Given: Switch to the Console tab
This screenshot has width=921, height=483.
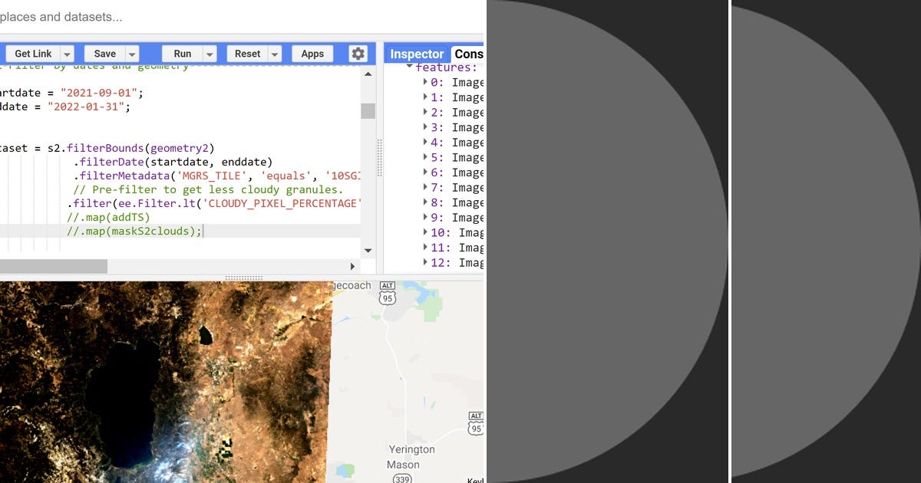Looking at the screenshot, I should point(470,54).
